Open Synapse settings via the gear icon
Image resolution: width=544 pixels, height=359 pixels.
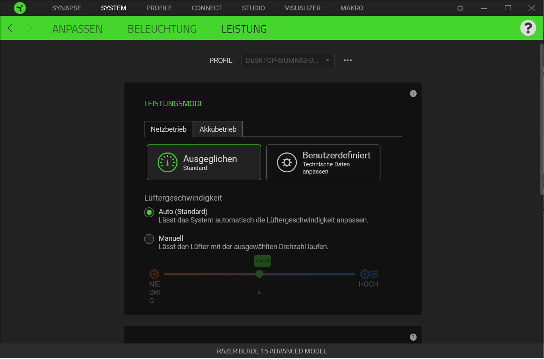(x=460, y=8)
